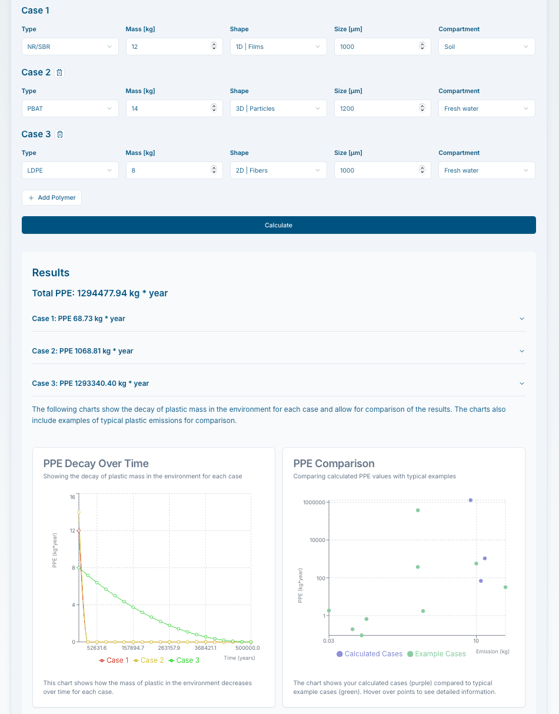The height and width of the screenshot is (714, 559).
Task: Open the Shape dropdown for Case 2
Action: click(x=278, y=108)
